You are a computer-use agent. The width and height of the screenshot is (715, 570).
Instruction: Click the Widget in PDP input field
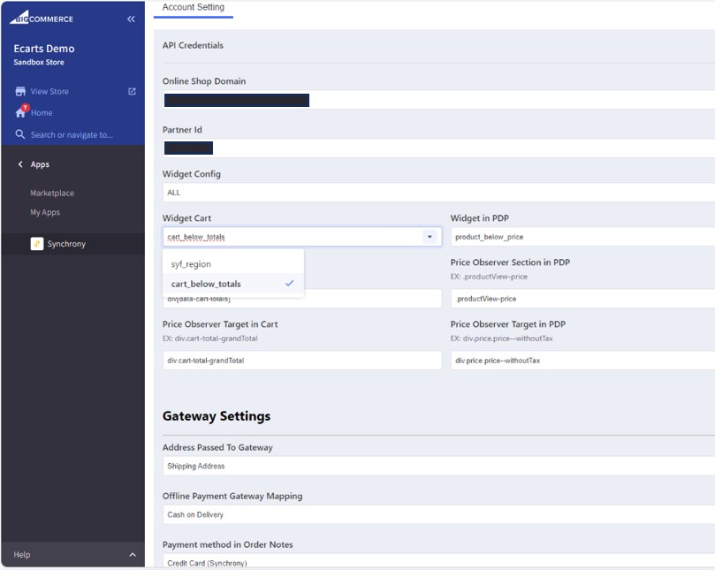[x=583, y=236]
